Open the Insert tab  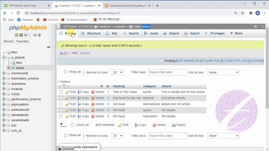(x=151, y=34)
